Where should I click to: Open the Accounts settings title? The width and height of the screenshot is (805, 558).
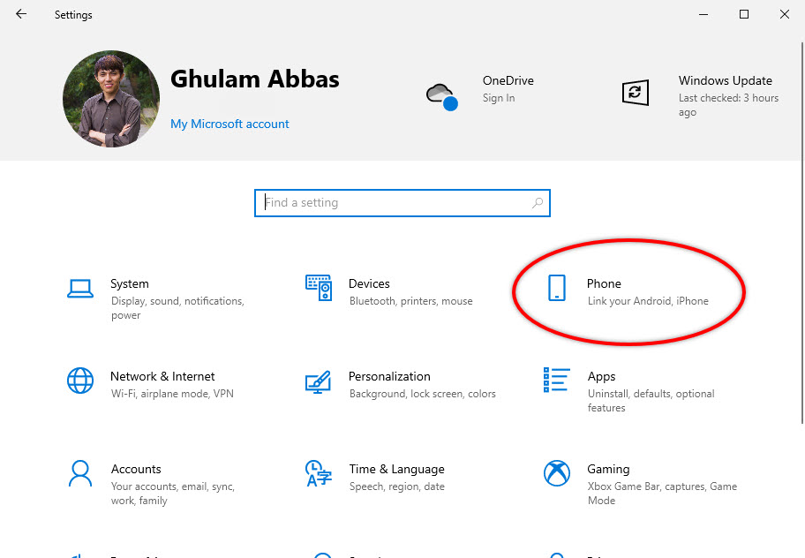pos(136,469)
